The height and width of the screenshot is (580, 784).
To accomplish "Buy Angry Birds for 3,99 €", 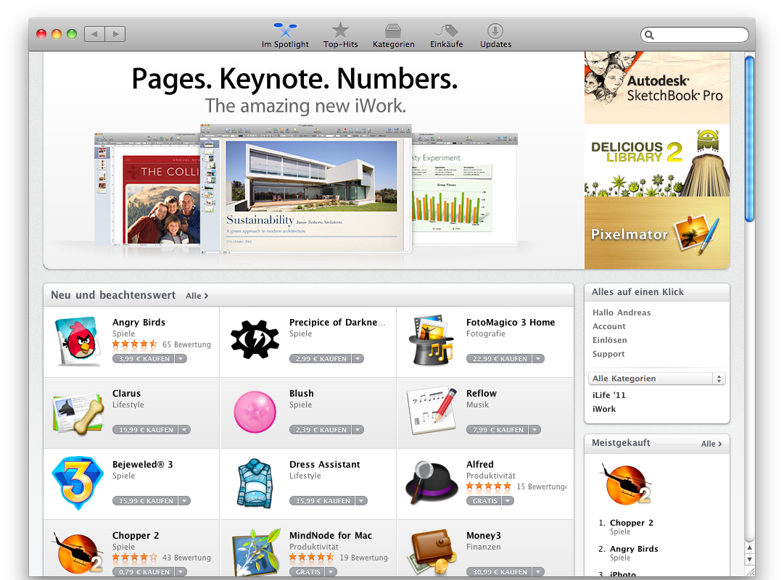I will [x=144, y=358].
